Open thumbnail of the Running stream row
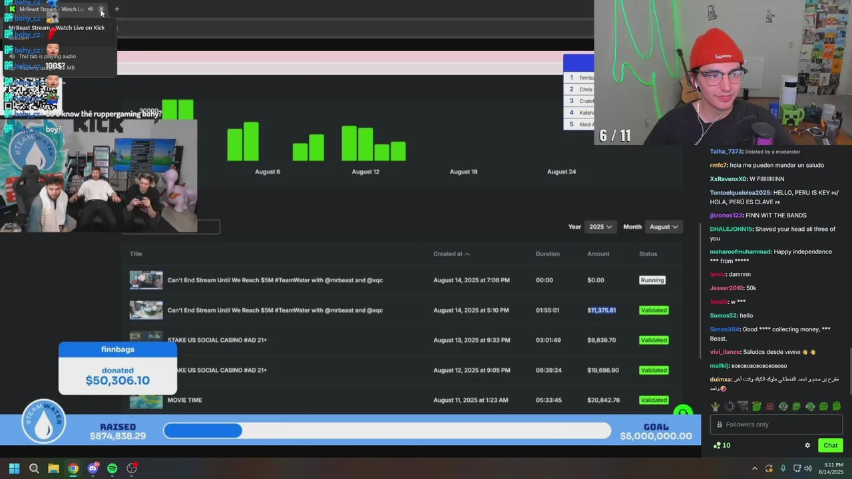The height and width of the screenshot is (479, 852). point(146,280)
